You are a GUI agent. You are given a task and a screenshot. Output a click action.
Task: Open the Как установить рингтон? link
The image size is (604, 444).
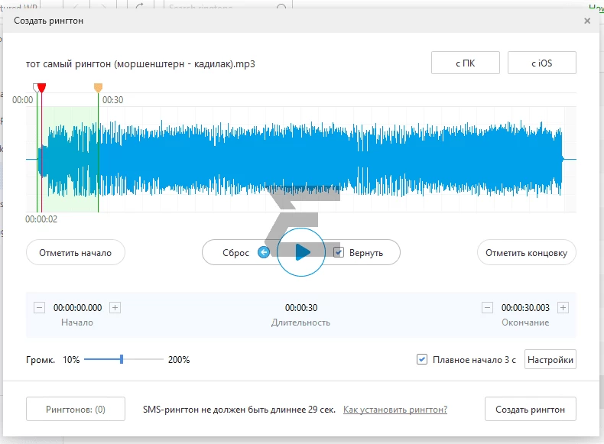(x=395, y=410)
